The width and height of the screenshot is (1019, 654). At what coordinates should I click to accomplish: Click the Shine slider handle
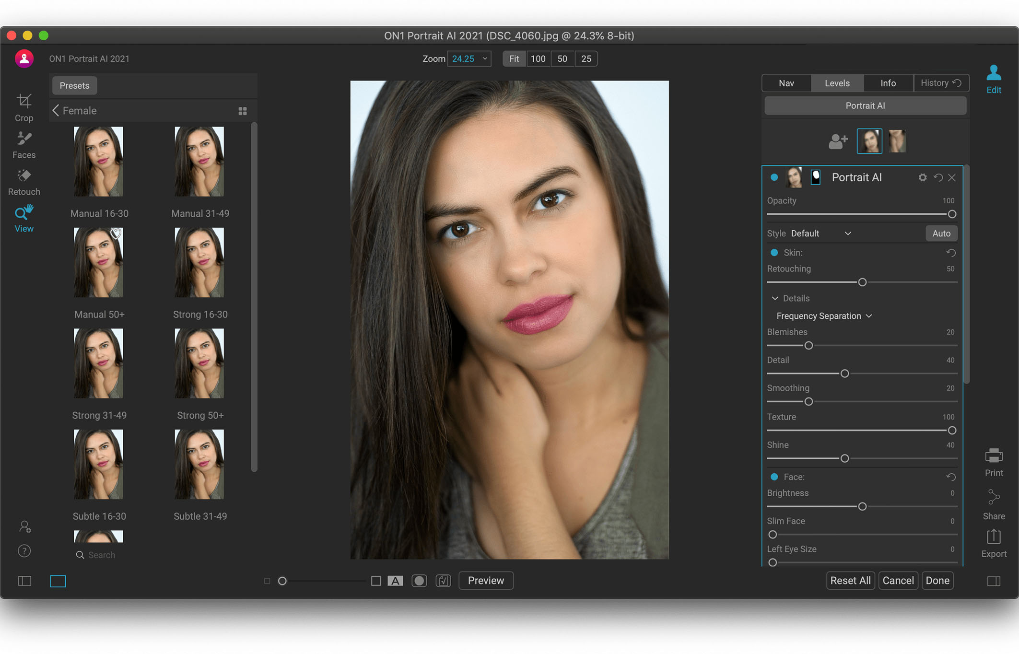pos(845,459)
